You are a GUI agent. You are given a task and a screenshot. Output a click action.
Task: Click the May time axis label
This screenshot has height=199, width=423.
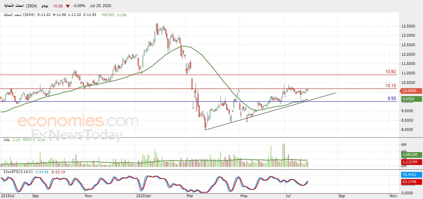244,196
